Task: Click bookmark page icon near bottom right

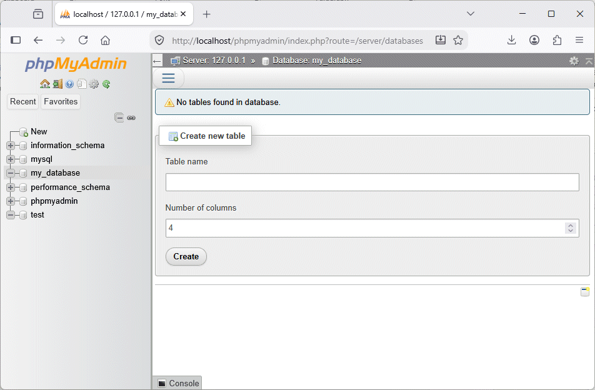Action: (585, 291)
